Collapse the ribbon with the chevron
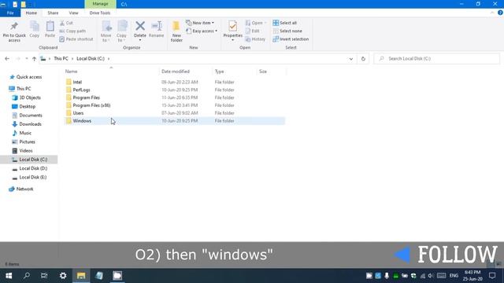Image resolution: width=504 pixels, height=283 pixels. tap(492, 13)
